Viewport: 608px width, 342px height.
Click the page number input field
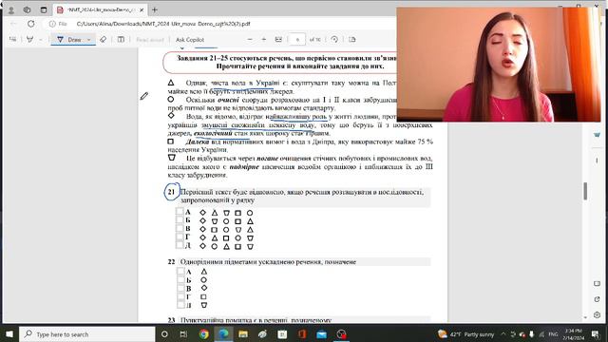tap(297, 40)
